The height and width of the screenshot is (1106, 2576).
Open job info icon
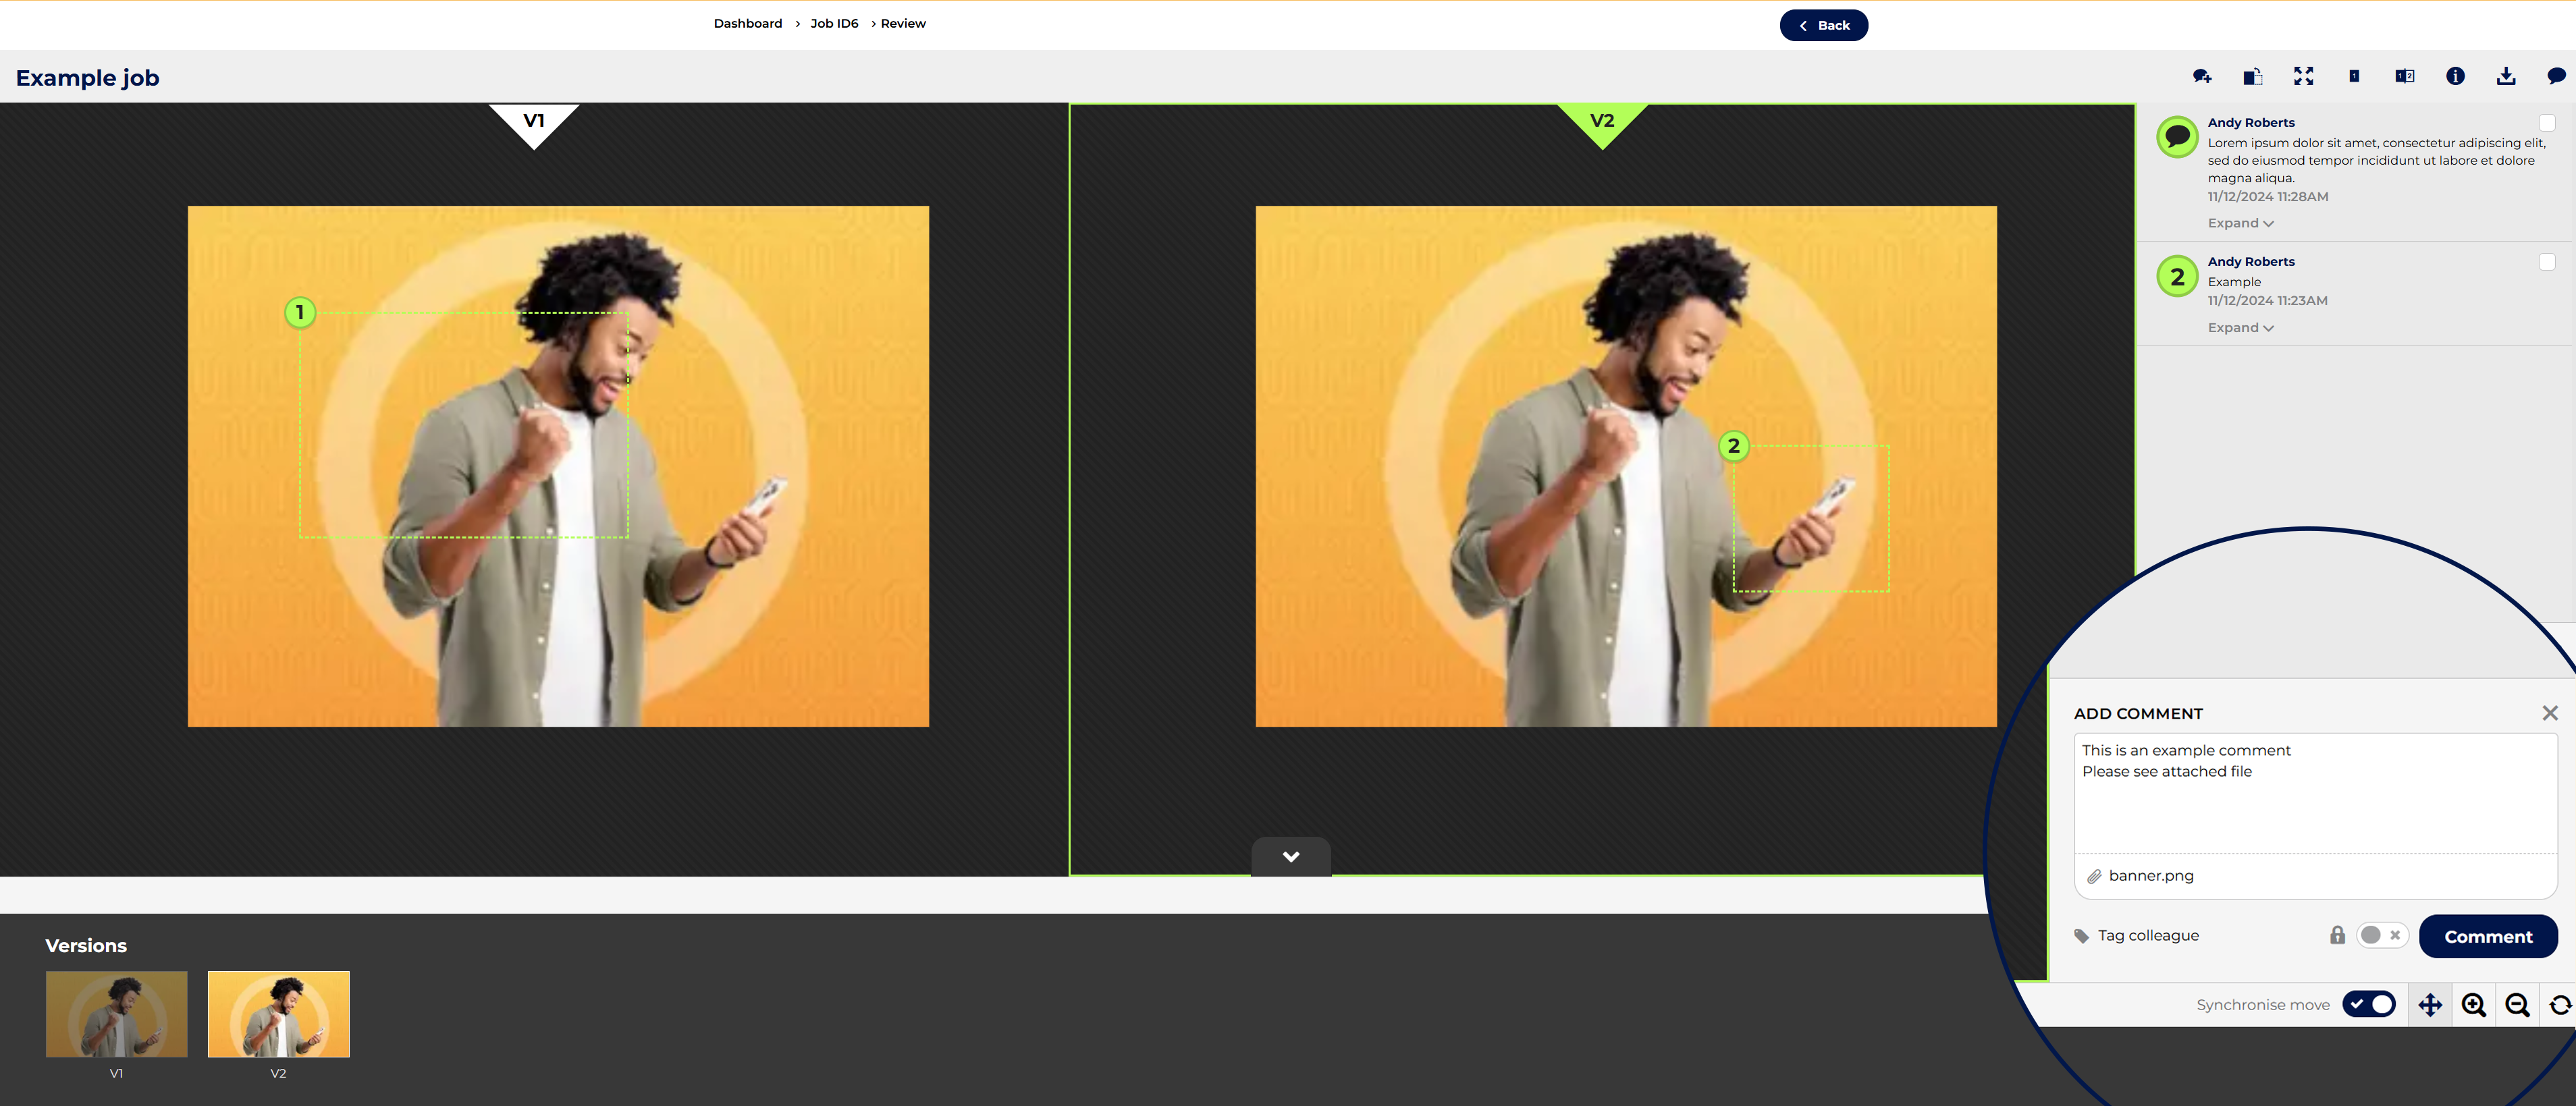tap(2455, 76)
